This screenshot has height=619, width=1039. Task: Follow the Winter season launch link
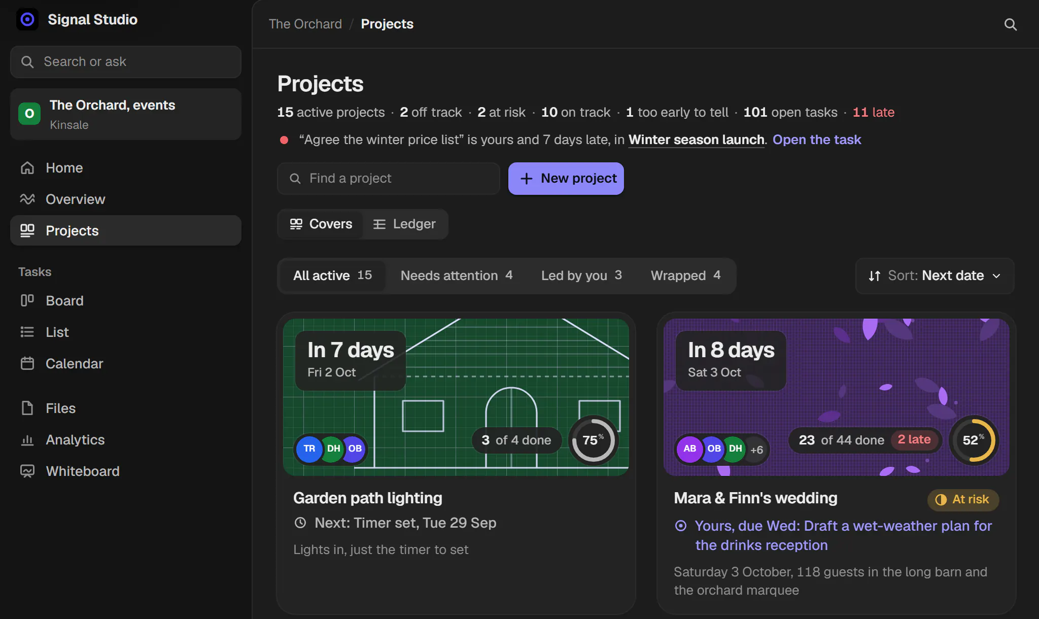(x=697, y=140)
